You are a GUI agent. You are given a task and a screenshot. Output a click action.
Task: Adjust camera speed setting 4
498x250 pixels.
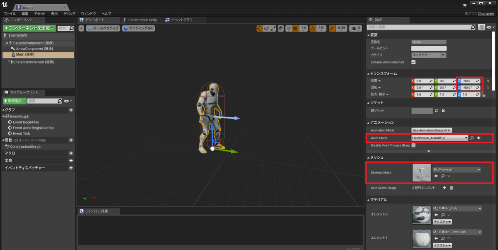tap(356, 28)
